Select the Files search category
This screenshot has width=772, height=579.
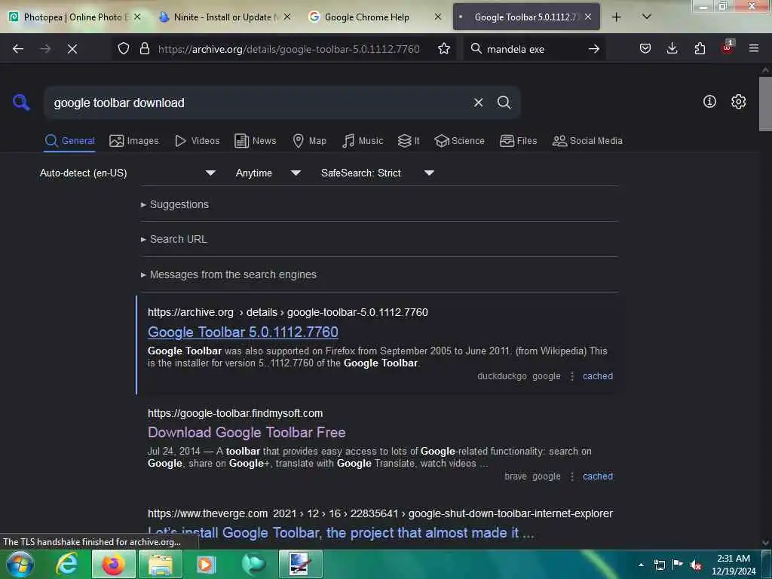[x=518, y=141]
